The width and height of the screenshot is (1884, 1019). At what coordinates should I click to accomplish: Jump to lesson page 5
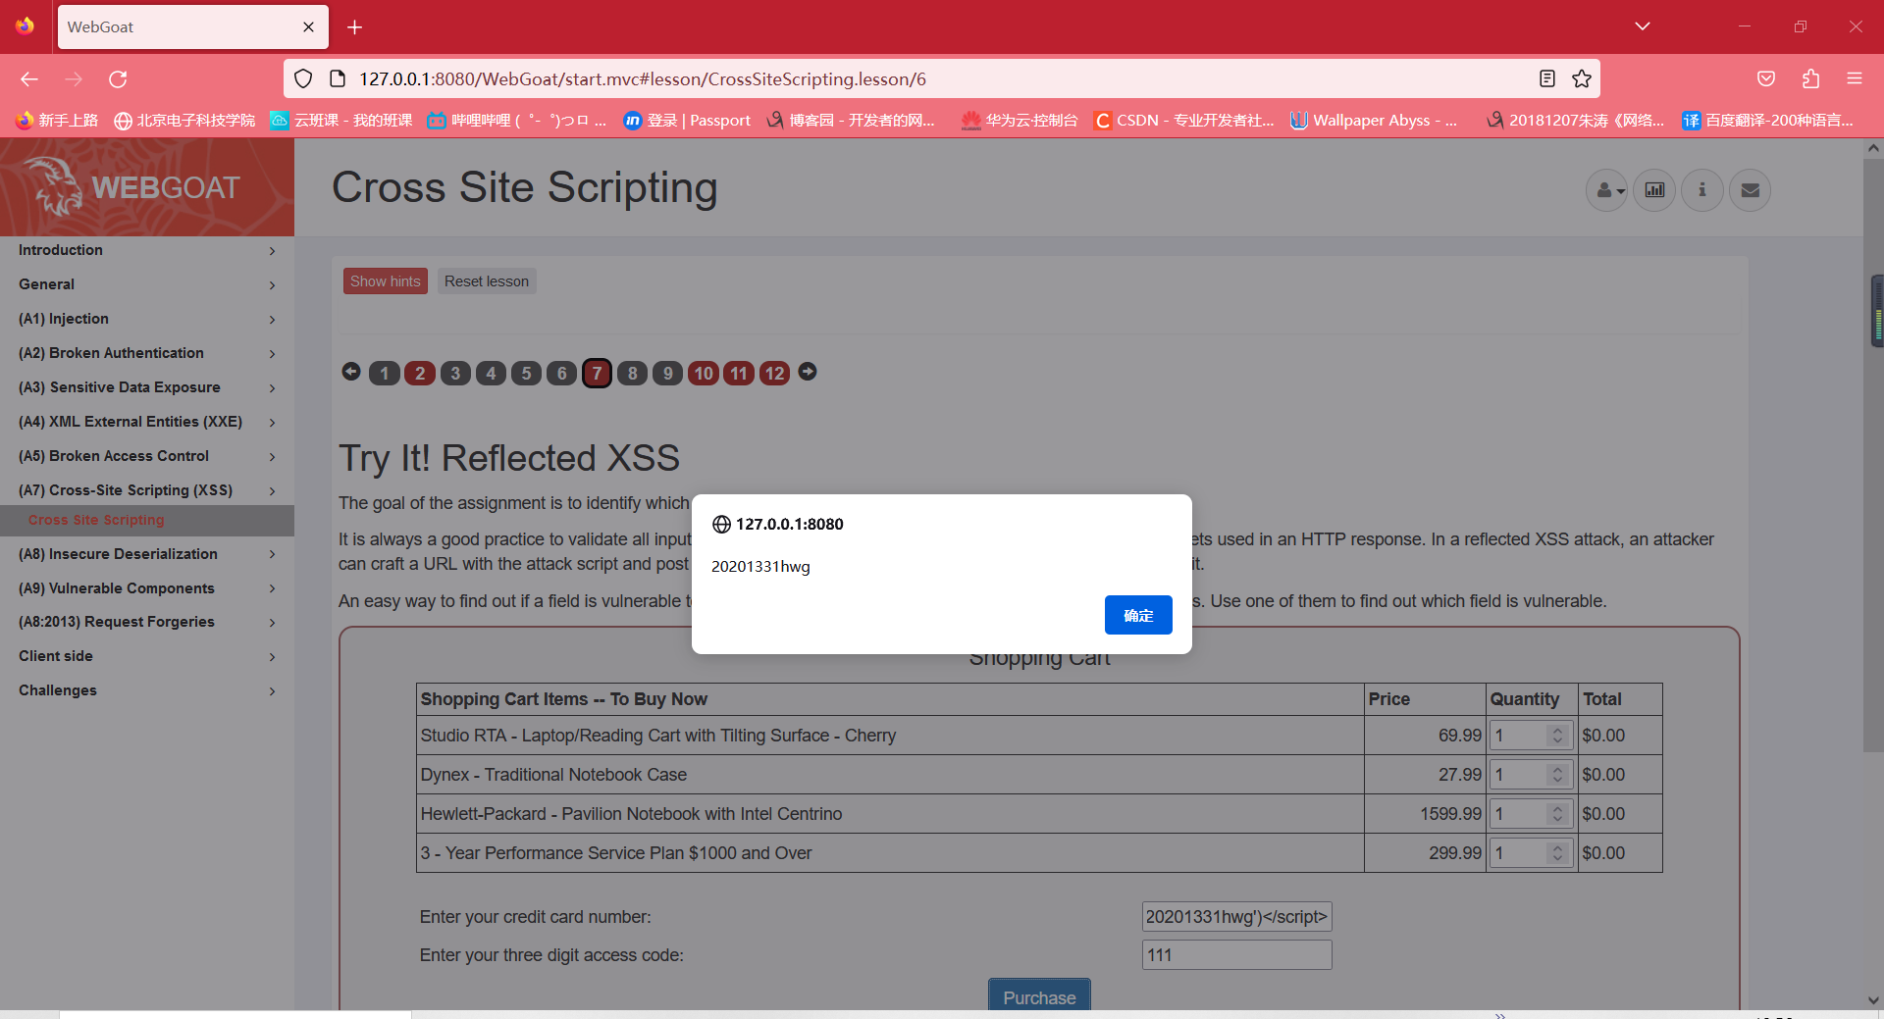coord(526,374)
